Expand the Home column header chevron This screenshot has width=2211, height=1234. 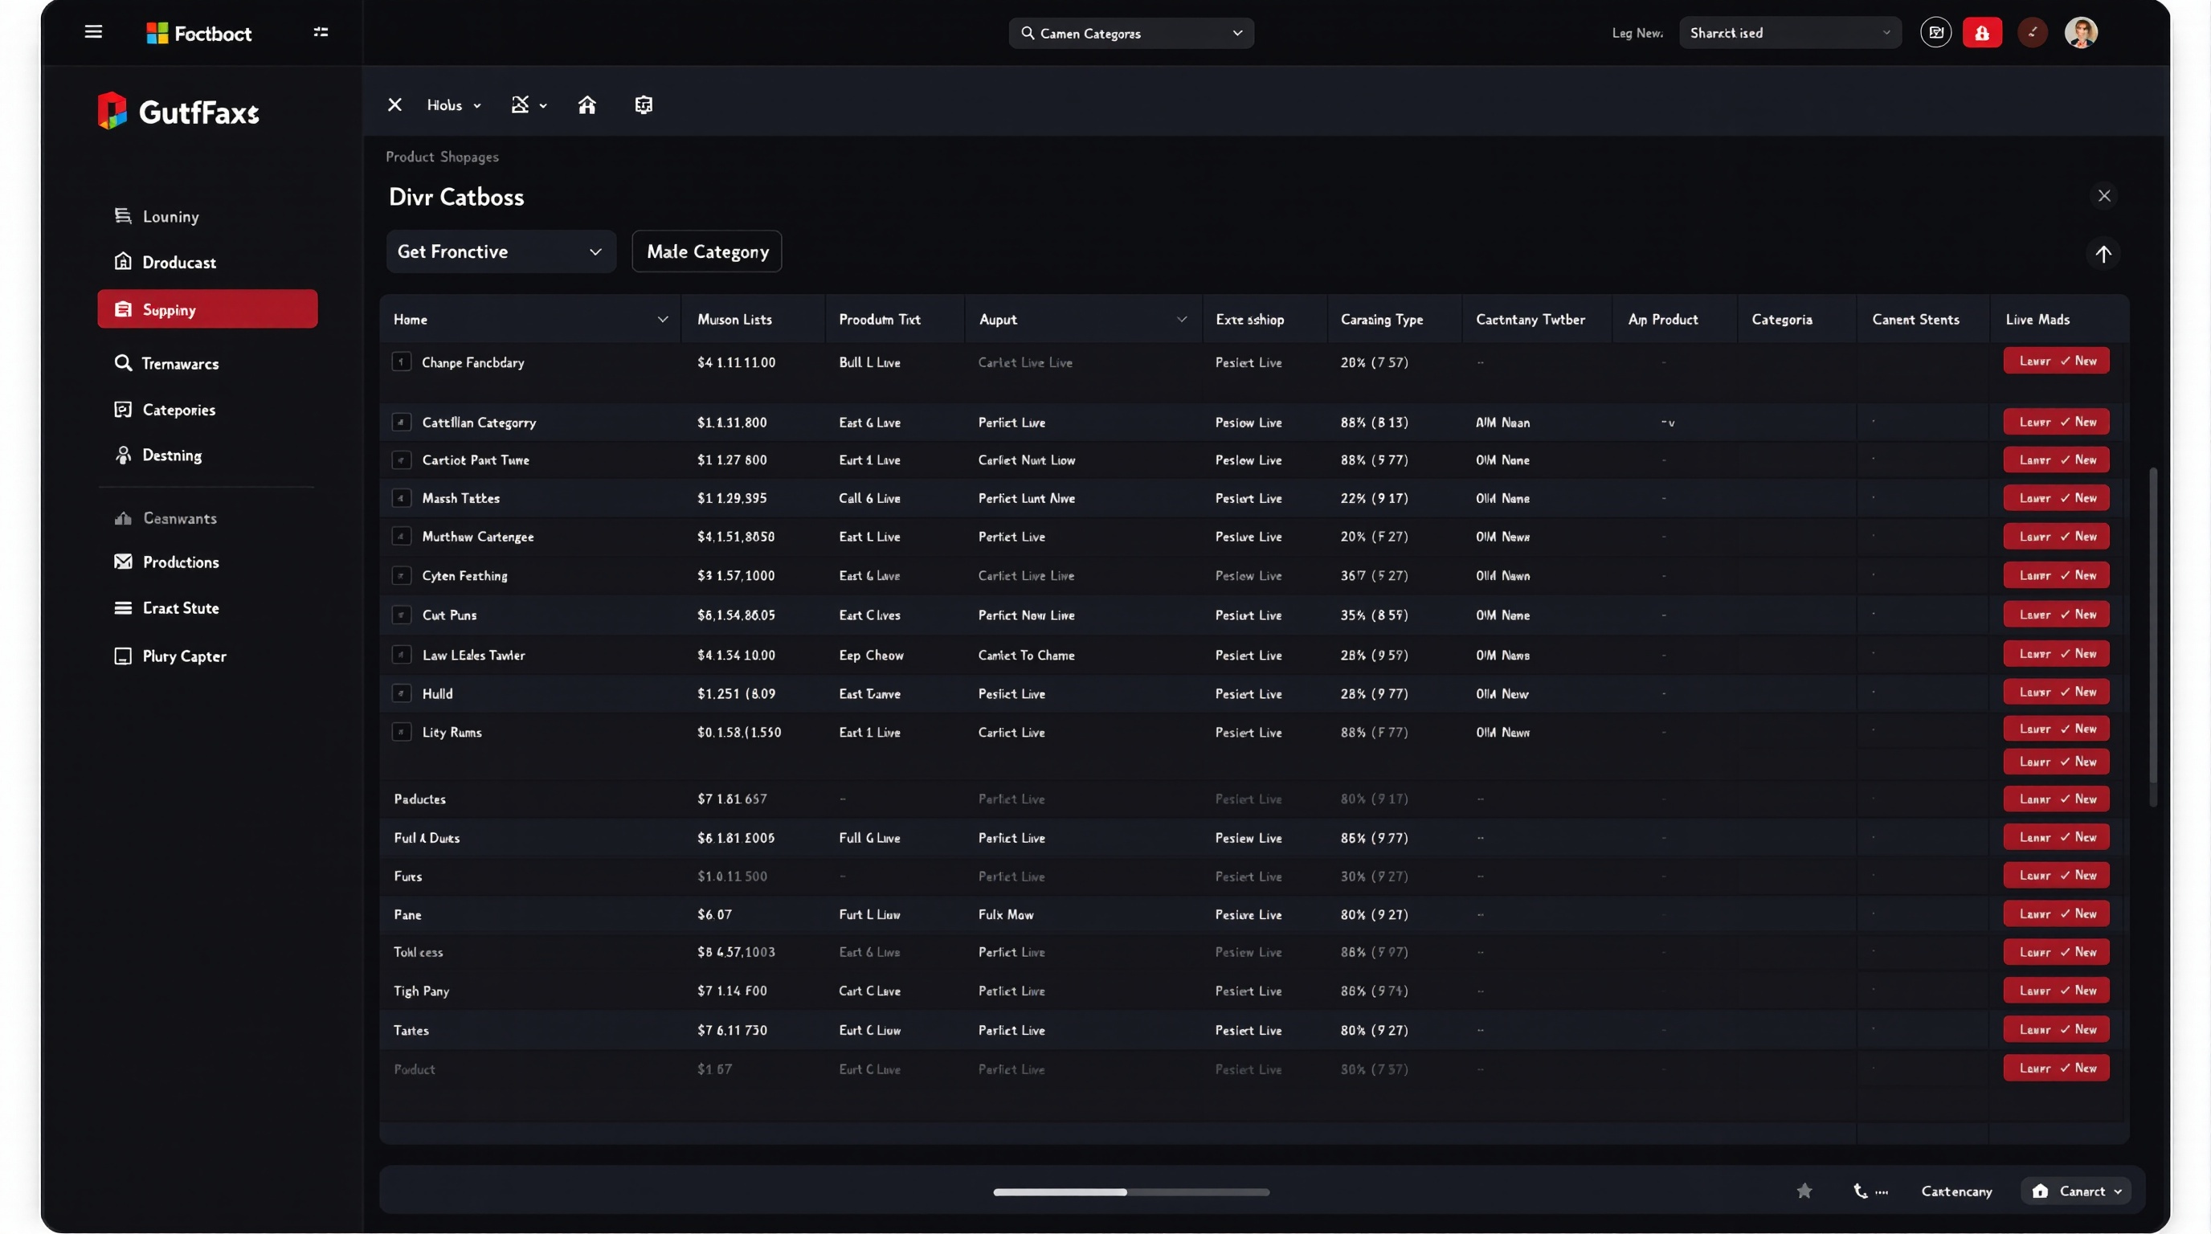[x=663, y=319]
